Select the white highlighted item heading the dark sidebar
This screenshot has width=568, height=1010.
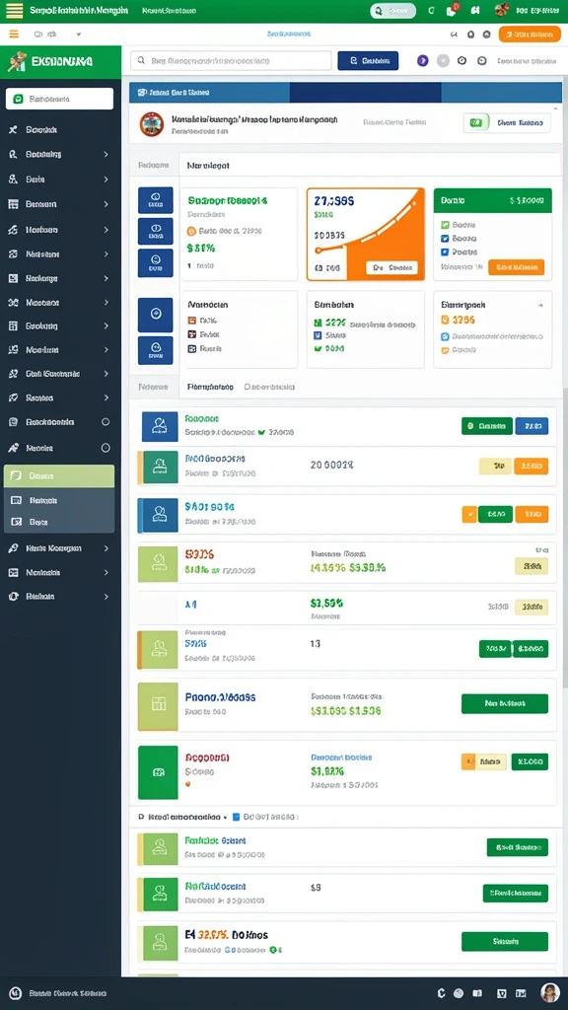(59, 100)
